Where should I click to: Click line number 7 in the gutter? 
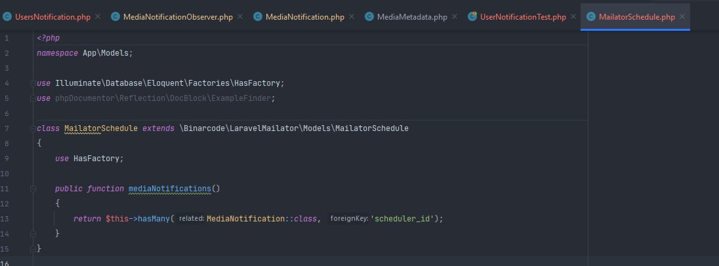7,128
